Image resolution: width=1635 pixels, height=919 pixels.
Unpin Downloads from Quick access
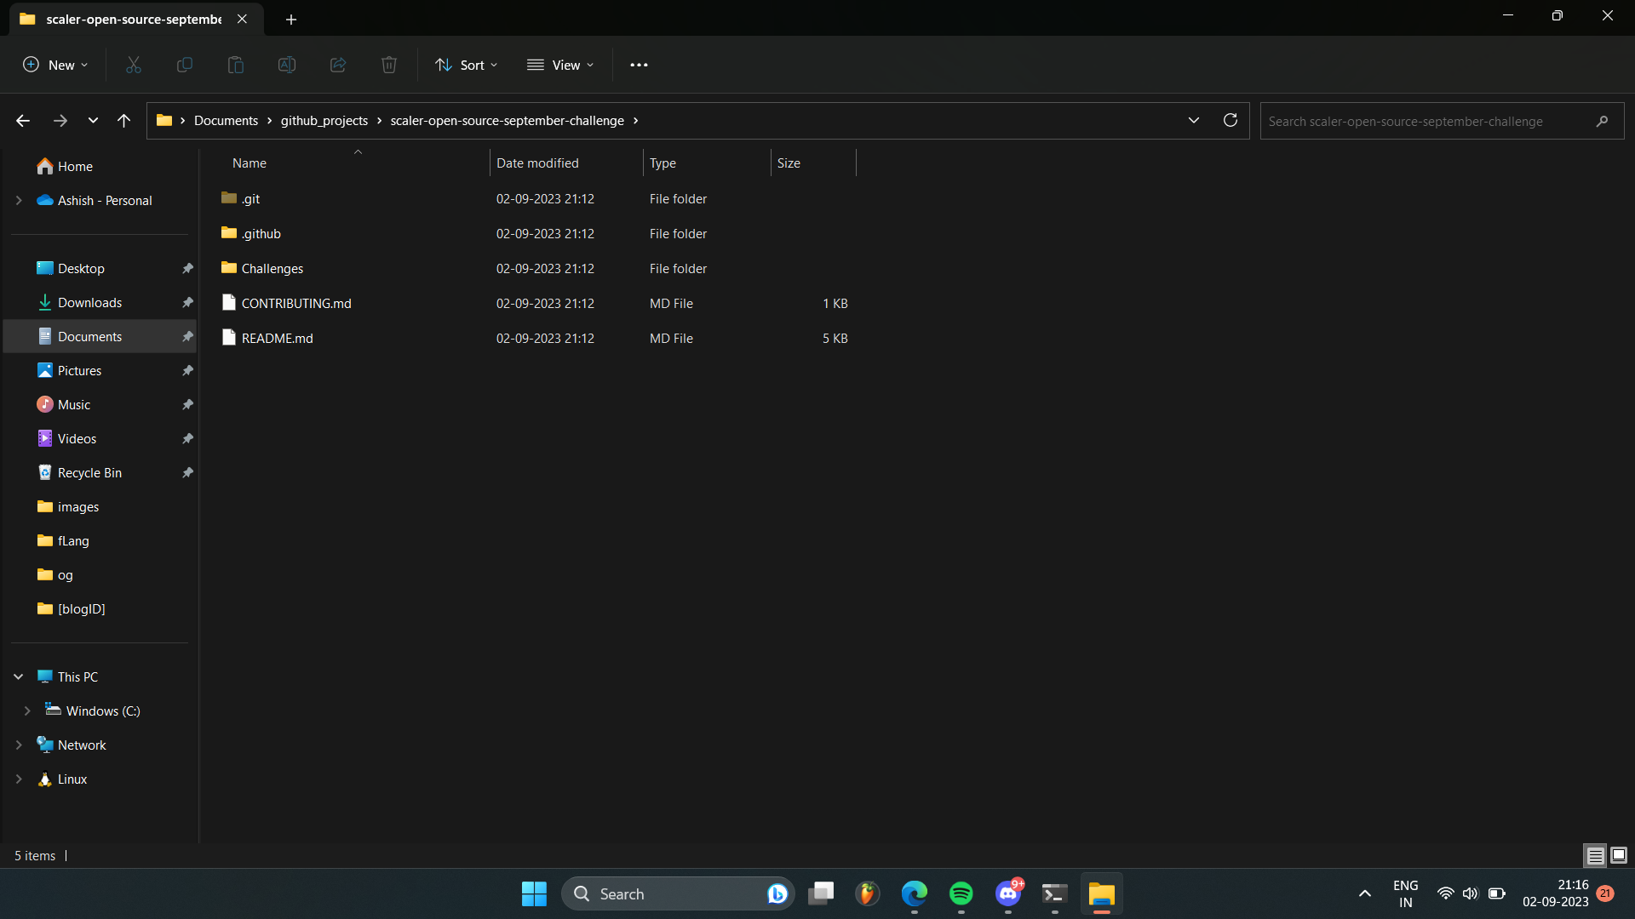pyautogui.click(x=186, y=302)
